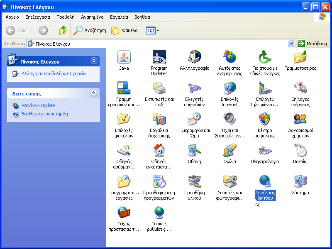Open the Αρχείο menu
332x249 pixels.
click(12, 17)
